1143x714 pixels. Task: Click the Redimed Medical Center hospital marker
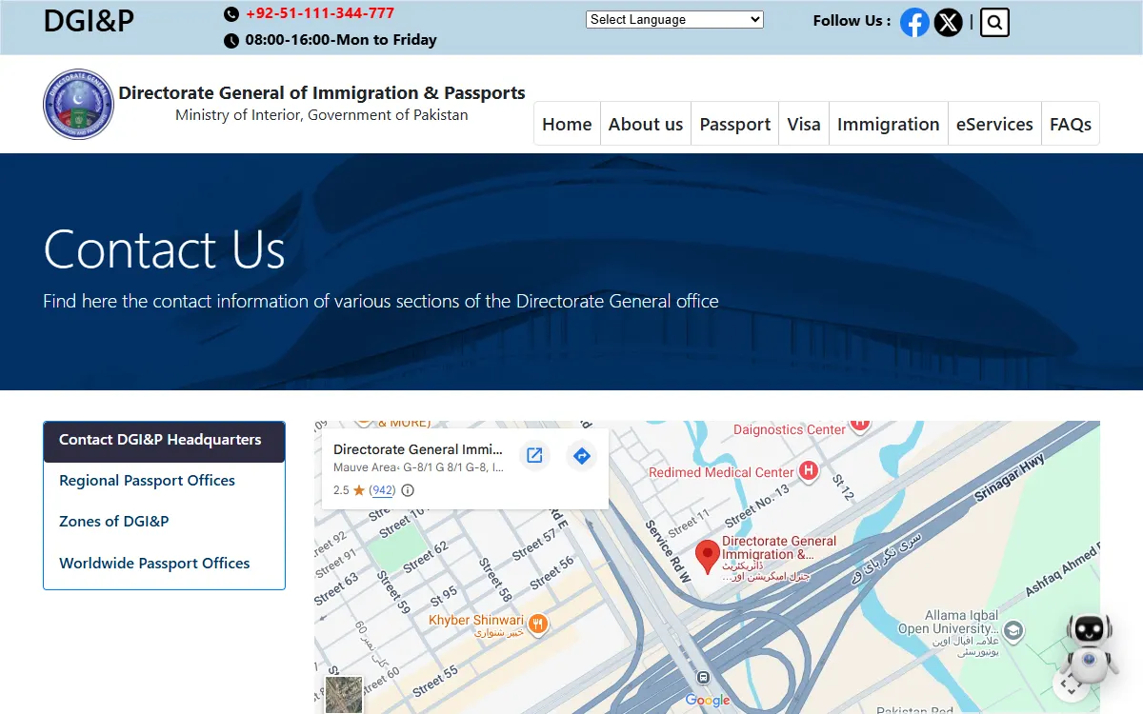pyautogui.click(x=809, y=470)
